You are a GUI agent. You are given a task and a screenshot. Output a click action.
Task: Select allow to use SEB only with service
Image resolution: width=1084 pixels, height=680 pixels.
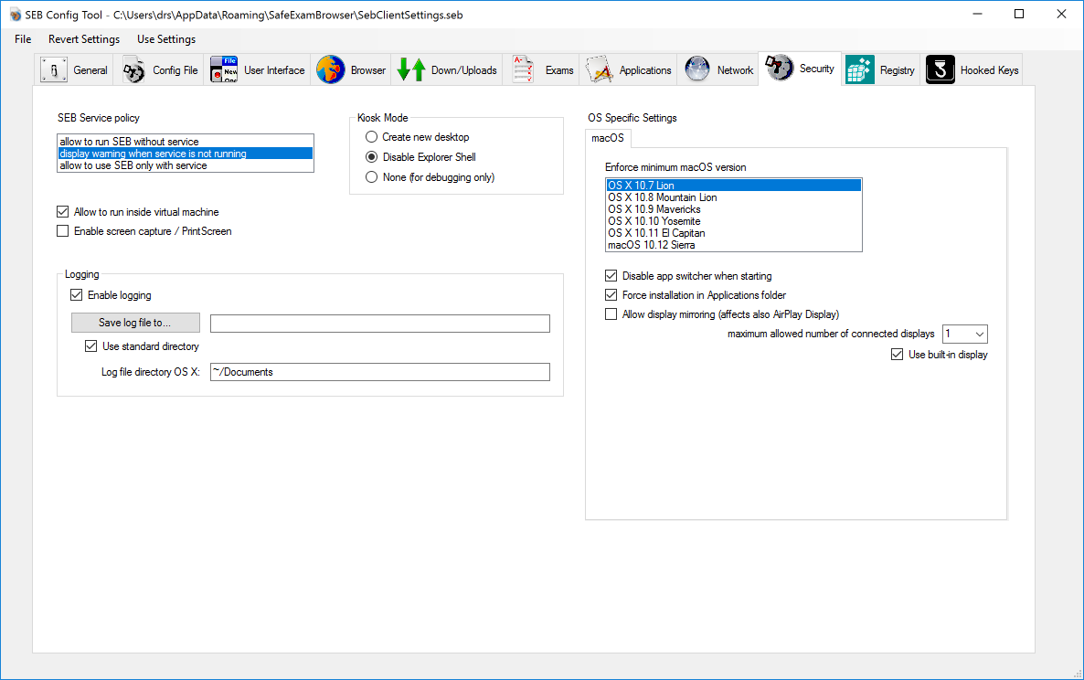click(186, 165)
